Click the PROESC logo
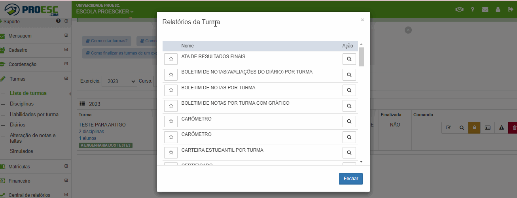 coord(32,9)
